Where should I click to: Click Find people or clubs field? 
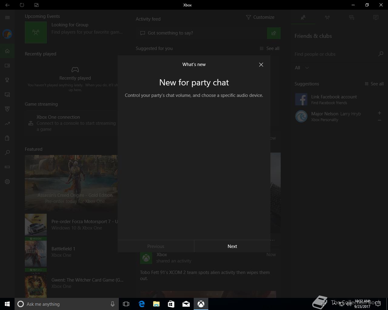point(335,54)
